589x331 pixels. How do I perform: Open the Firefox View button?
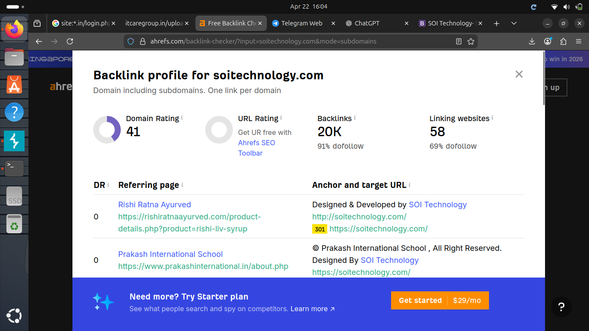click(37, 23)
